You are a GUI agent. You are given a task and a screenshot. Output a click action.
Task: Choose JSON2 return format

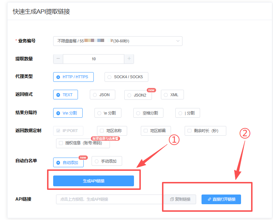coord(138,95)
